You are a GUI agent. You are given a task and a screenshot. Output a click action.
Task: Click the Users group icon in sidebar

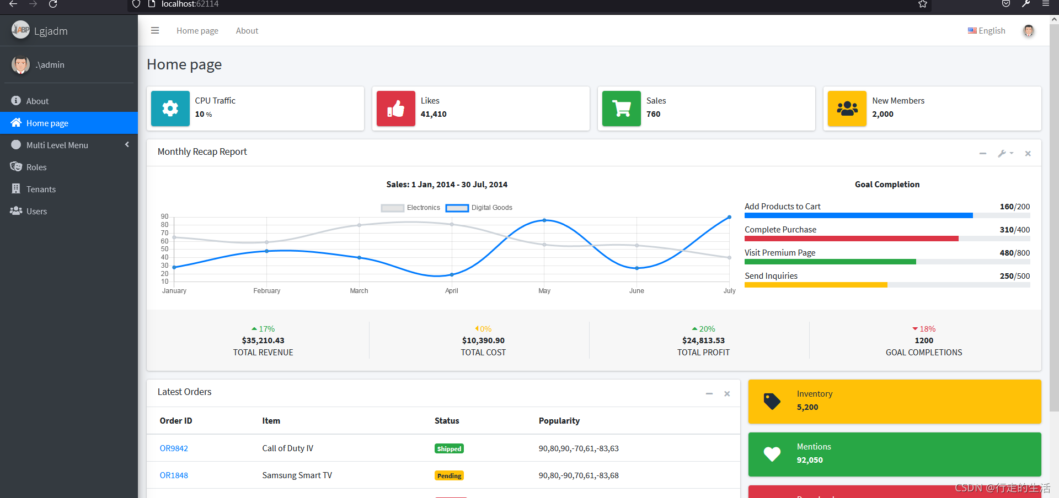[x=16, y=210]
